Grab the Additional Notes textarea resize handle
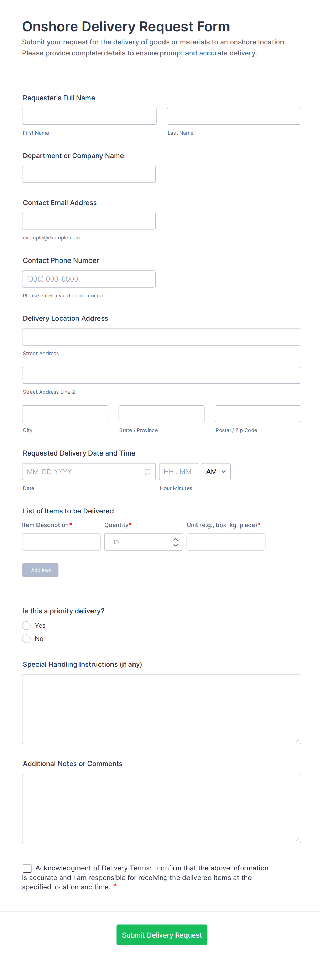The height and width of the screenshot is (962, 320). coord(297,839)
